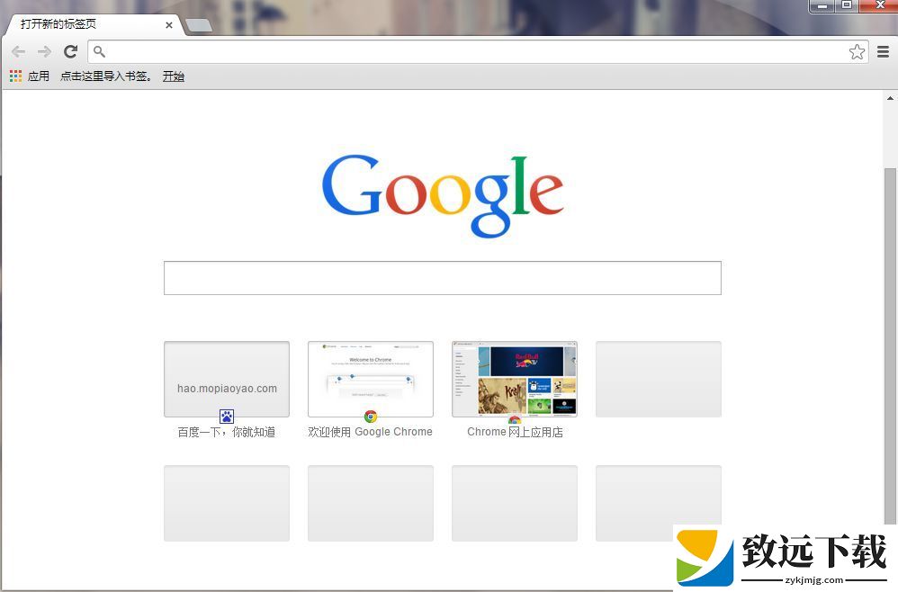Open the 应用 apps shortcut
The image size is (898, 592).
pos(29,76)
